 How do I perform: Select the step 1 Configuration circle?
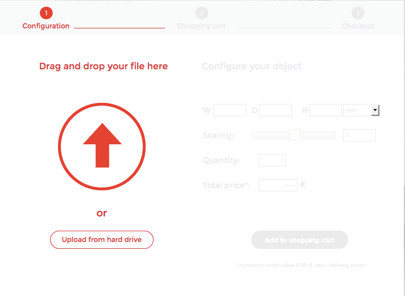tap(46, 13)
